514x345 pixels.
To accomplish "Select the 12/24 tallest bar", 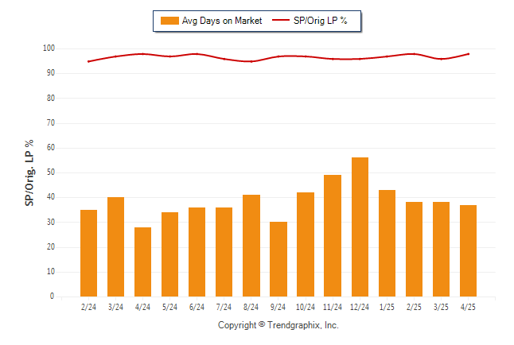I will 360,227.
